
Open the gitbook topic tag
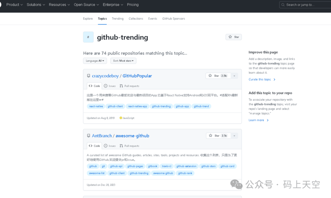click(x=153, y=166)
